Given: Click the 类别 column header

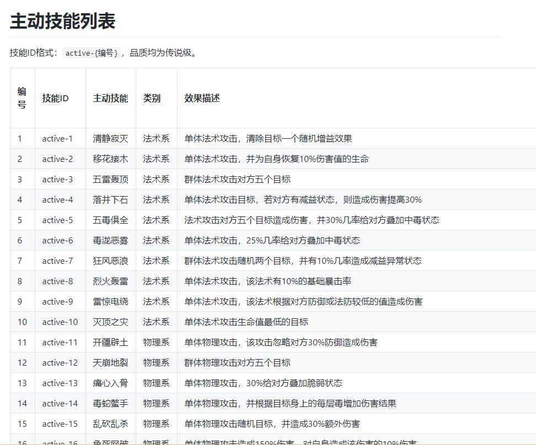Looking at the screenshot, I should [152, 99].
